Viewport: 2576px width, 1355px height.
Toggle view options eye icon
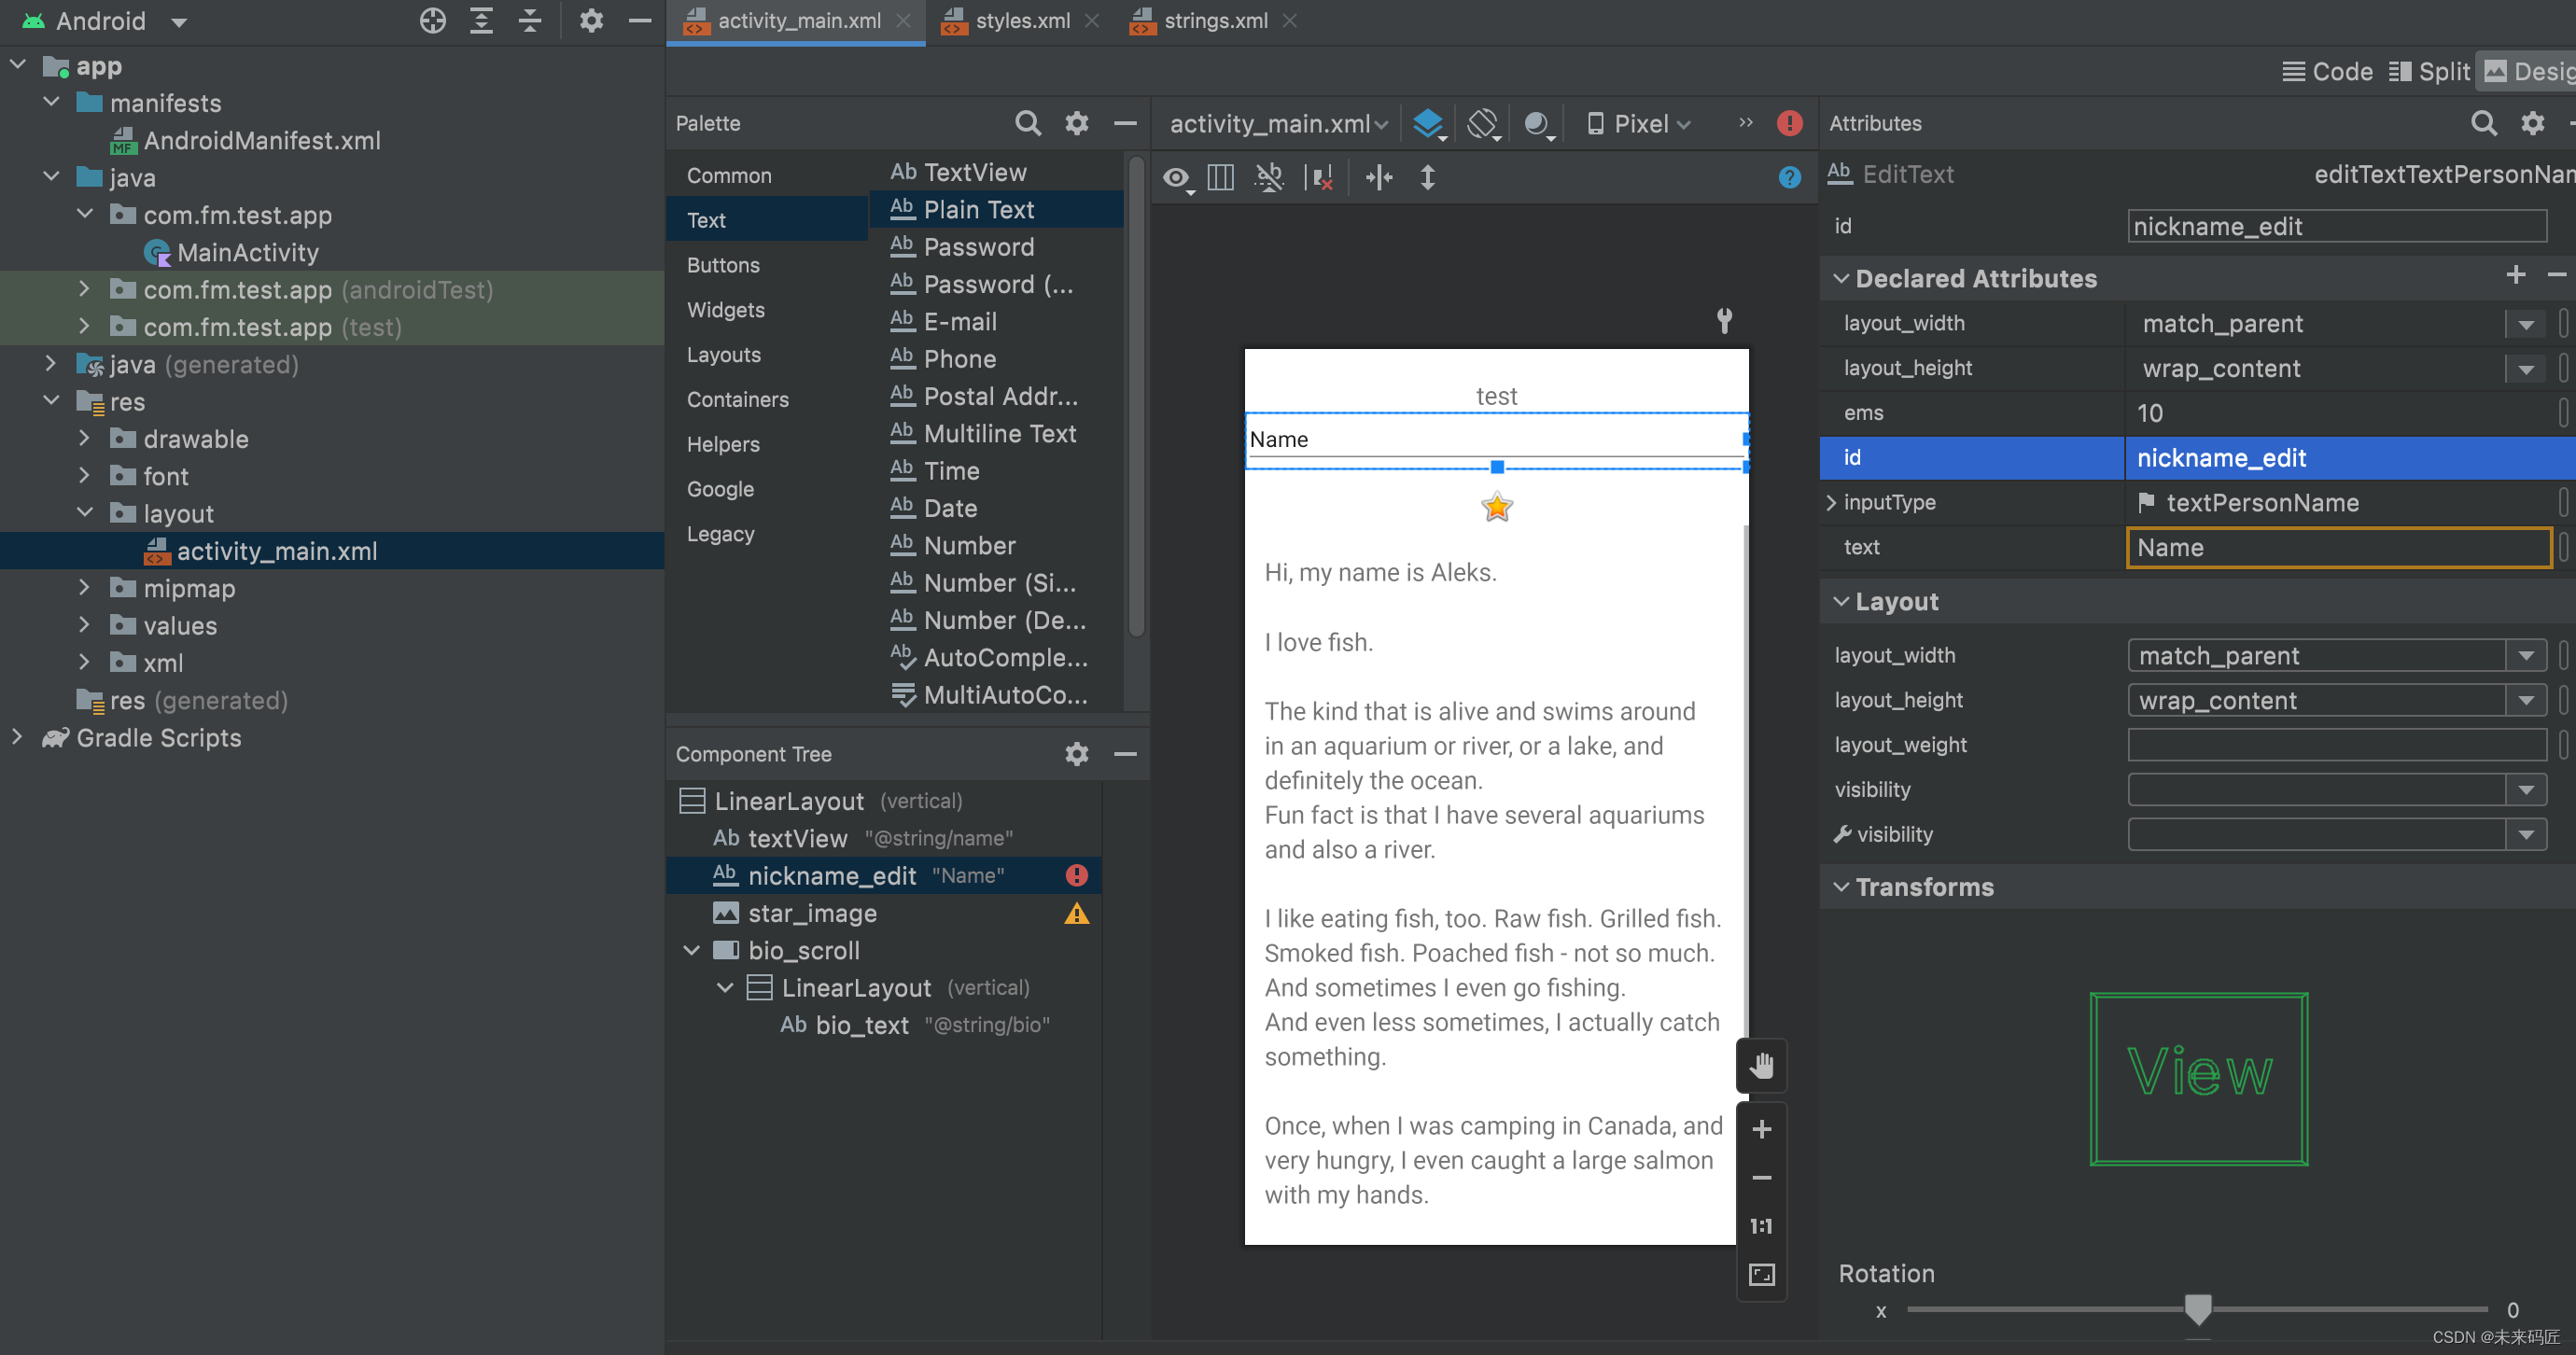pyautogui.click(x=1176, y=178)
